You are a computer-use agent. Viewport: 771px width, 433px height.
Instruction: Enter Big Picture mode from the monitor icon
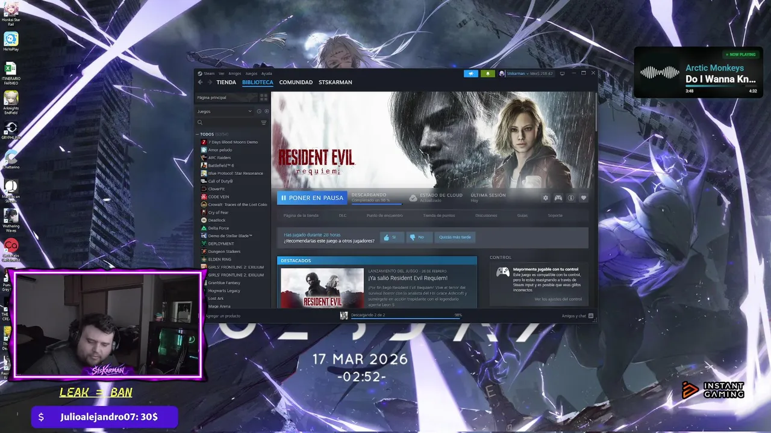tap(562, 73)
